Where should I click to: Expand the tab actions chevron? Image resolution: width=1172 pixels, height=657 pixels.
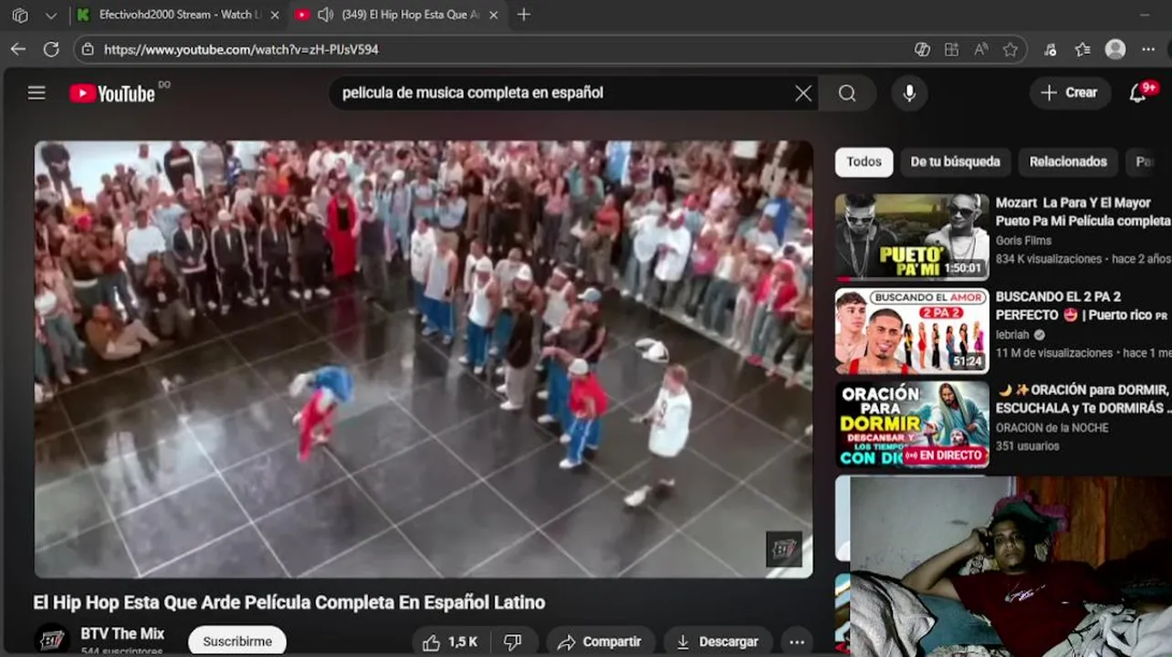[51, 15]
